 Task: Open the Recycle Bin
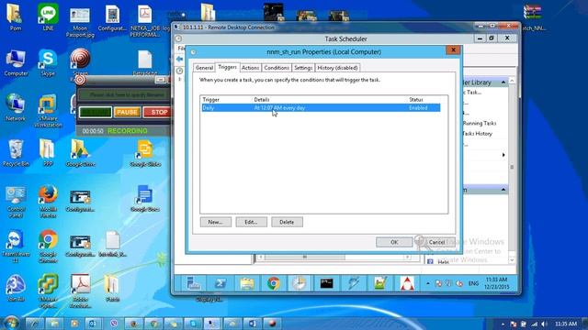(x=16, y=153)
